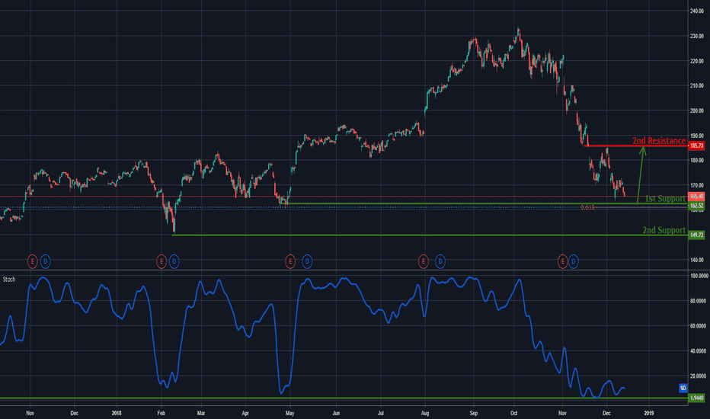
Task: Click the 80.0000 stochastic axis label
Action: coord(698,301)
